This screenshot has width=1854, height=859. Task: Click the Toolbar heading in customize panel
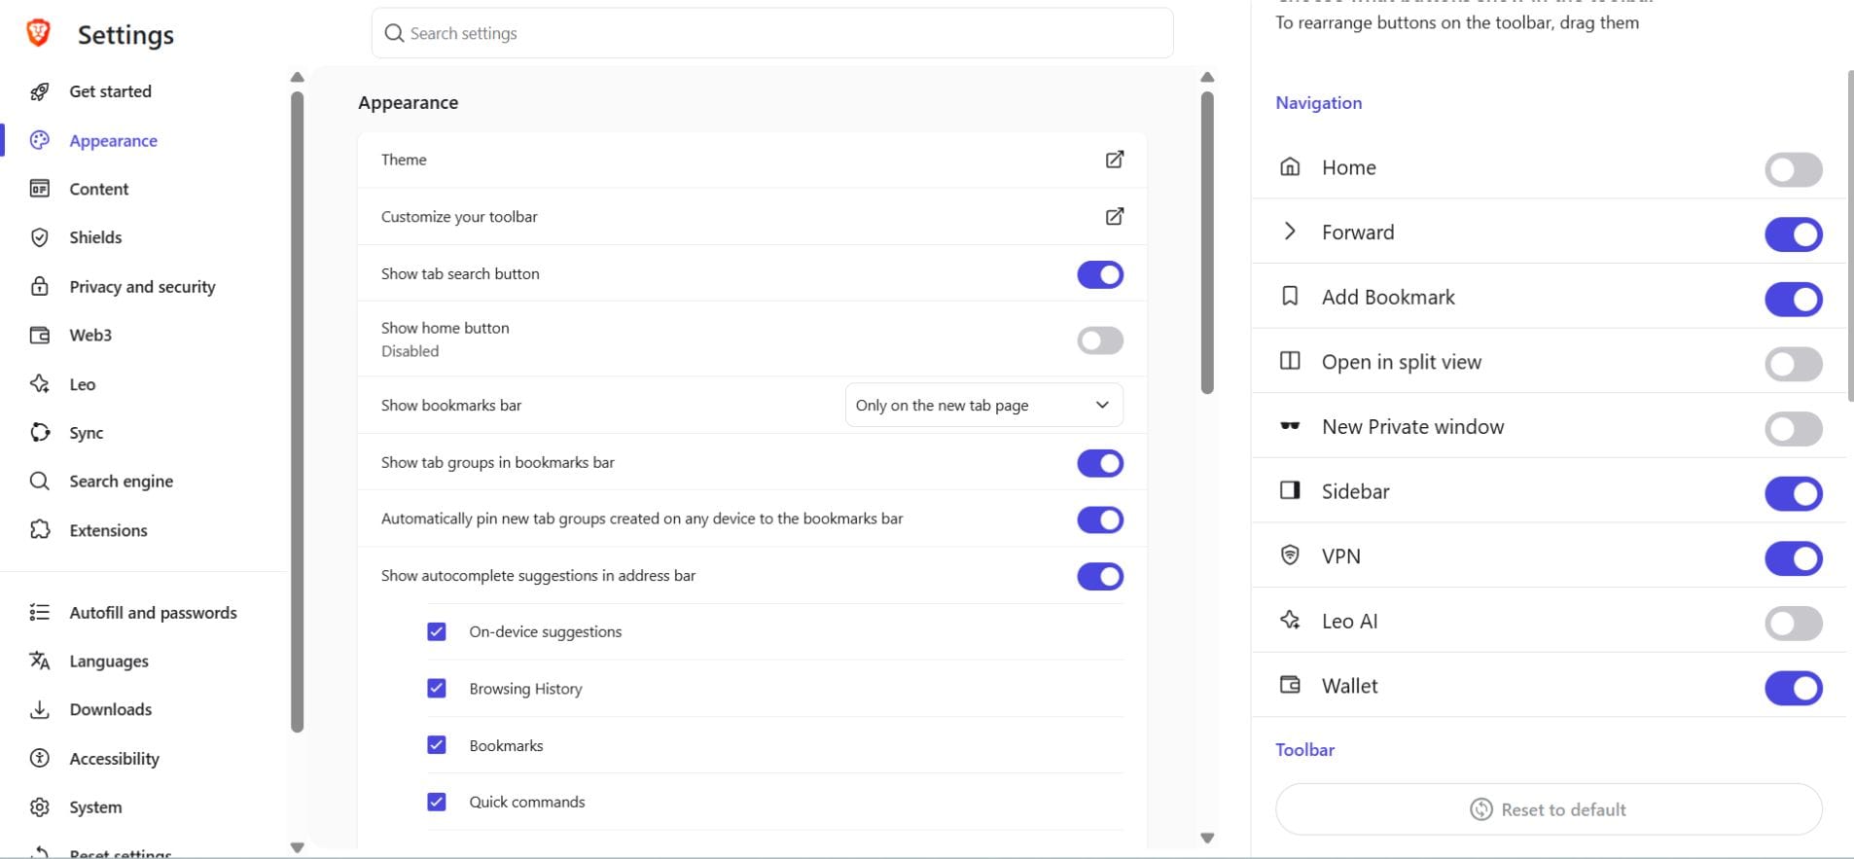(1304, 749)
